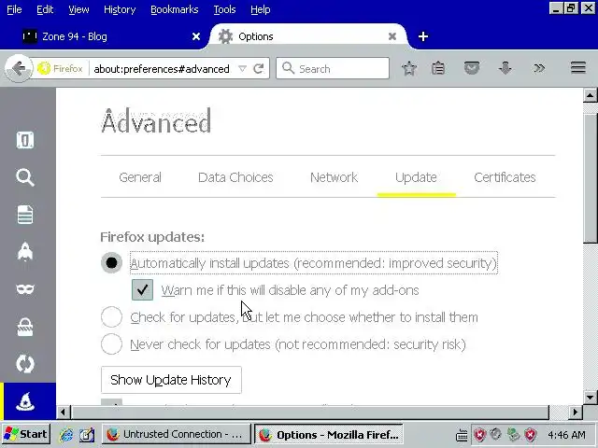Switch to the Network tab
Screen dimensions: 598x448
pos(334,177)
